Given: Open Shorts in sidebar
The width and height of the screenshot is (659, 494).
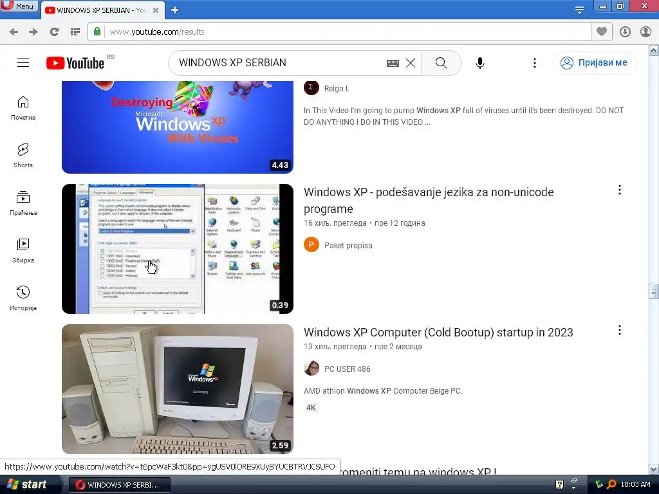Looking at the screenshot, I should 23,156.
